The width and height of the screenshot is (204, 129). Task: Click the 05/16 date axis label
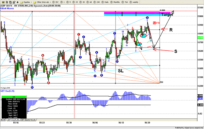pyautogui.click(x=16, y=122)
